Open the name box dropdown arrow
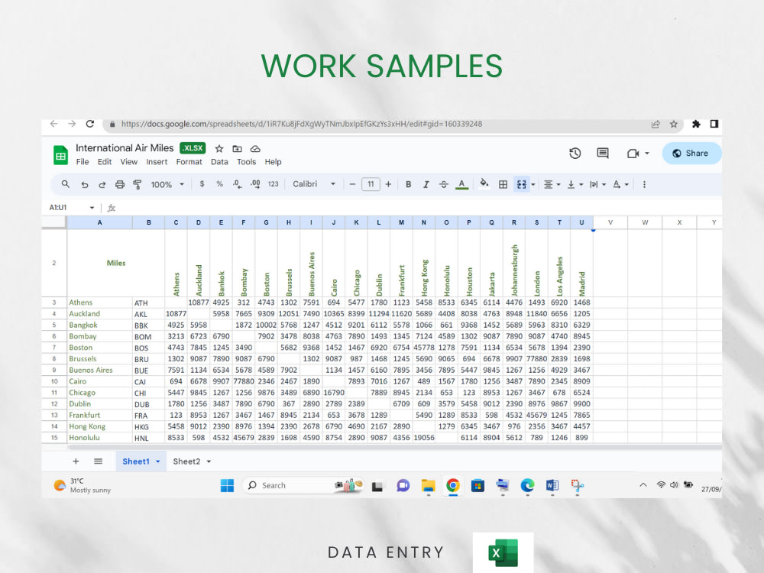Image resolution: width=764 pixels, height=573 pixels. tap(92, 208)
